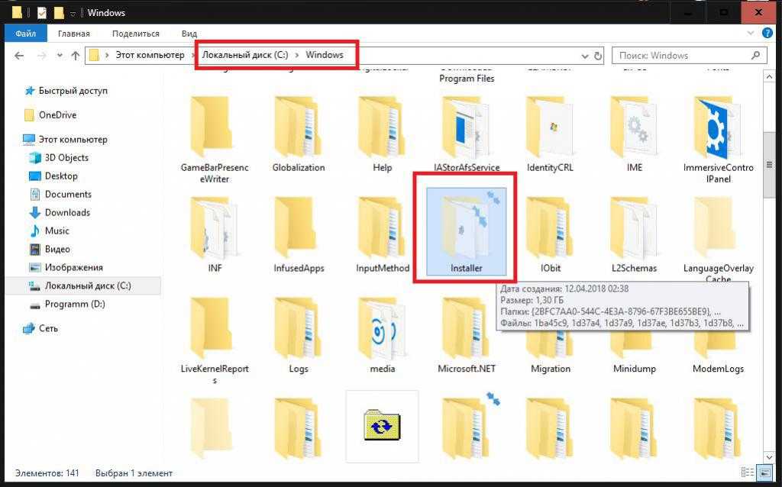The width and height of the screenshot is (782, 487).
Task: Open the Help folder
Action: click(x=383, y=134)
